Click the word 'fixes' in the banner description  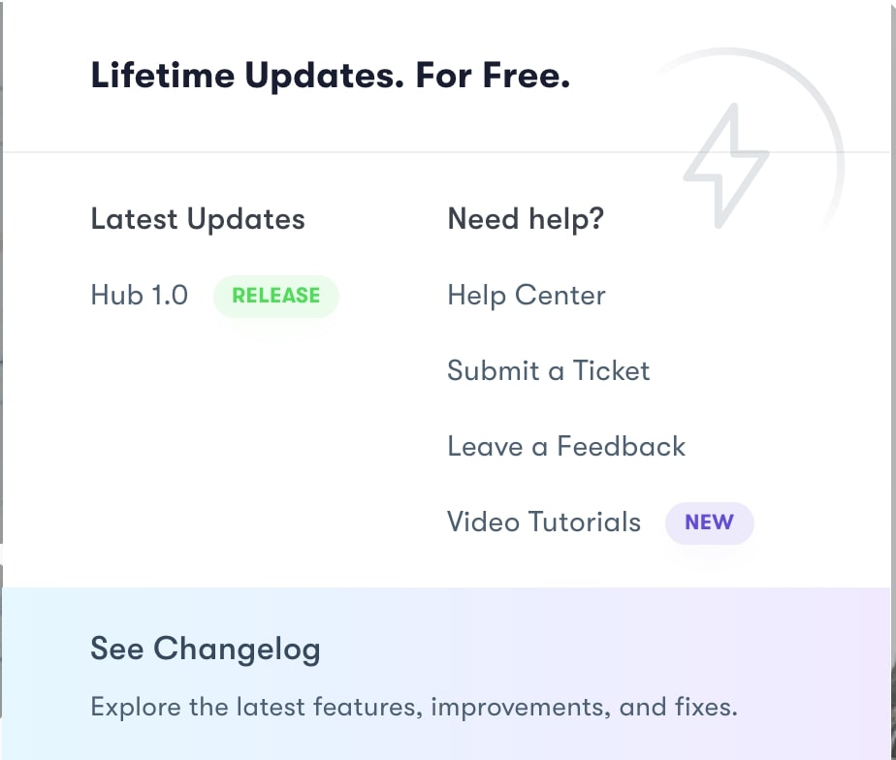point(705,706)
